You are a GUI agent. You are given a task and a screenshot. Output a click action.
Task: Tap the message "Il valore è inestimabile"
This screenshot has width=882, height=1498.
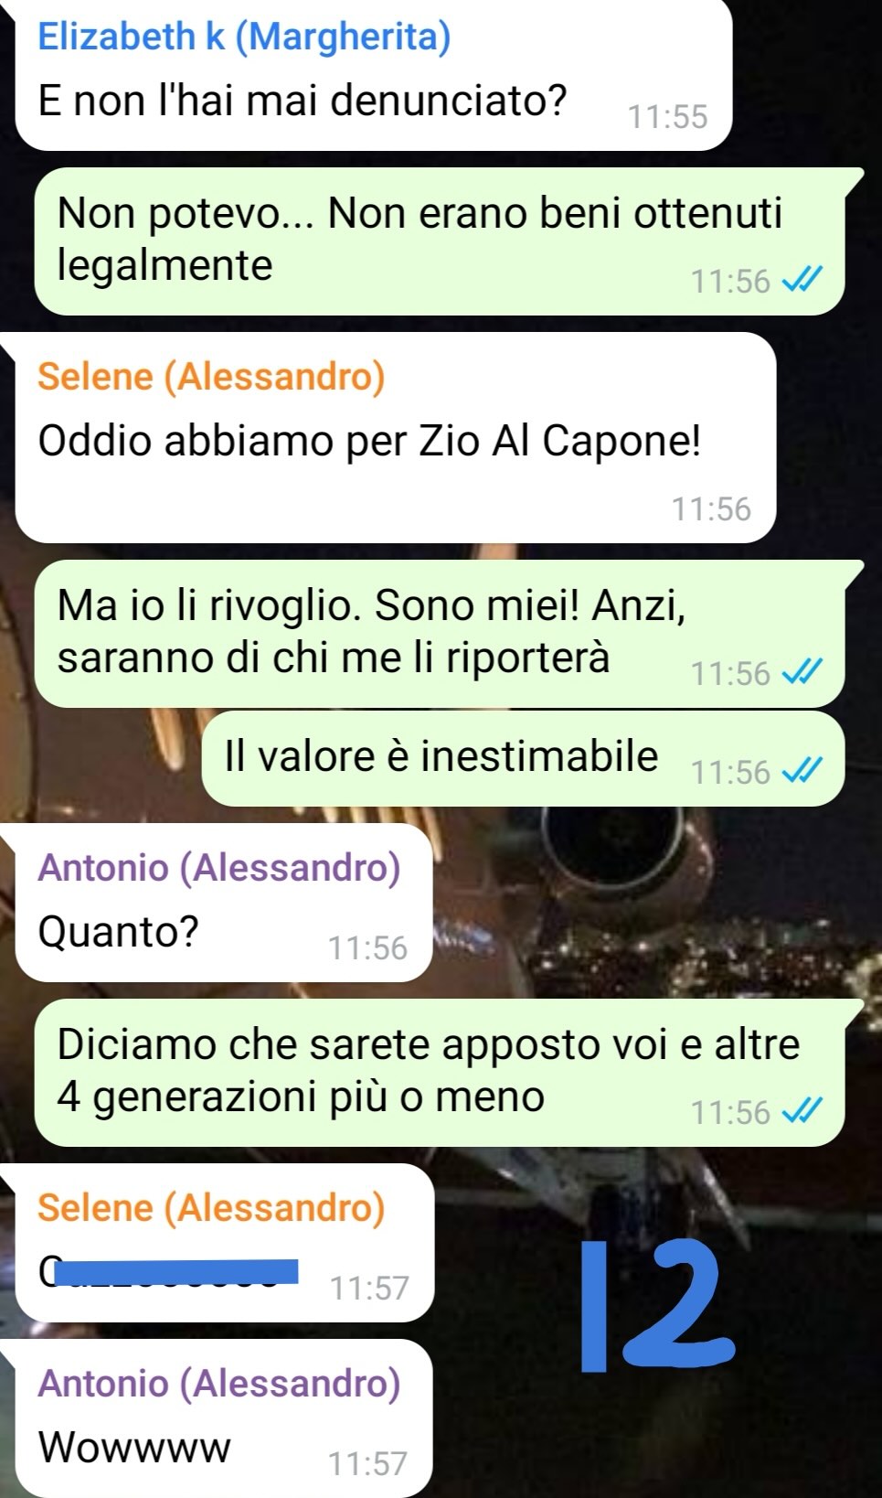click(523, 758)
